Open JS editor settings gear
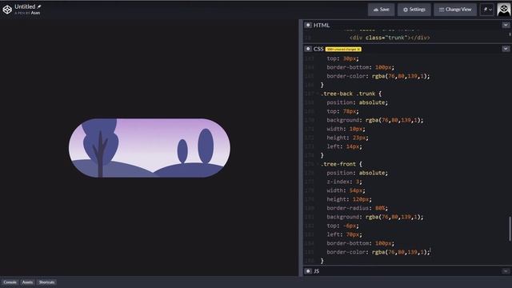Image resolution: width=512 pixels, height=288 pixels. pos(308,271)
